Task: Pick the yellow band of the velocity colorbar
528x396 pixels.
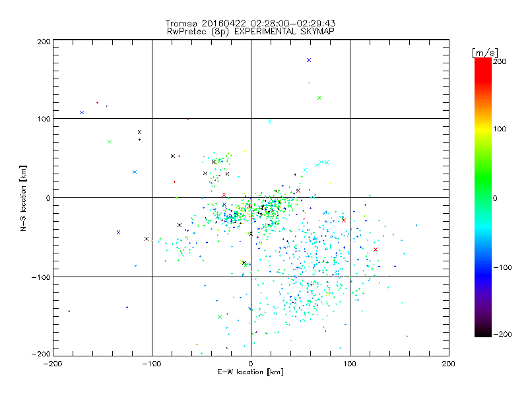Action: 483,129
